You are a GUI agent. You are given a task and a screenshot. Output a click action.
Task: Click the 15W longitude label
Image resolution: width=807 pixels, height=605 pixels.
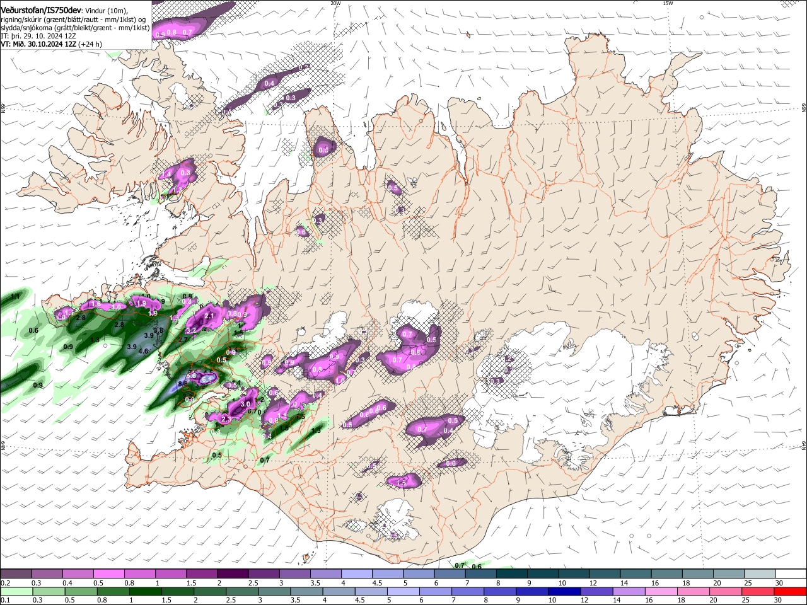(668, 3)
